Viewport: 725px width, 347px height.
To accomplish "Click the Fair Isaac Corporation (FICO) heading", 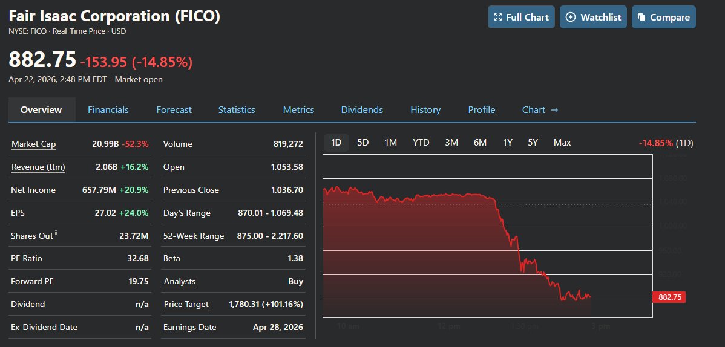I will [x=114, y=16].
